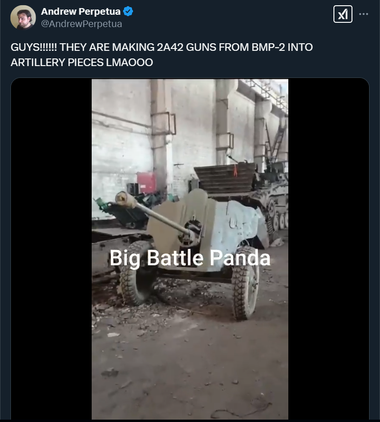The width and height of the screenshot is (380, 422).
Task: Open Andrew Perpetua's profile avatar
Action: [23, 17]
